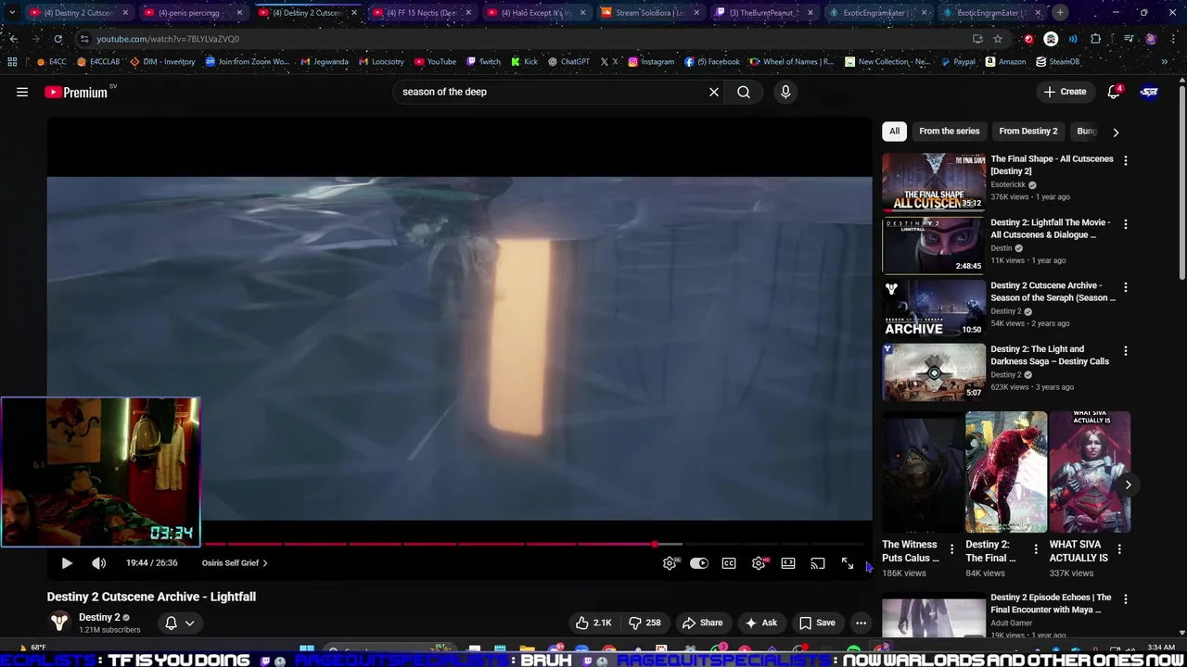
Task: Go back in browser history
Action: tap(13, 39)
